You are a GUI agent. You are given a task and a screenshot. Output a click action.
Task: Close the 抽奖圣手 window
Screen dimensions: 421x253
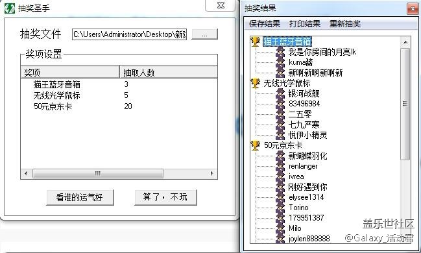tap(221, 5)
